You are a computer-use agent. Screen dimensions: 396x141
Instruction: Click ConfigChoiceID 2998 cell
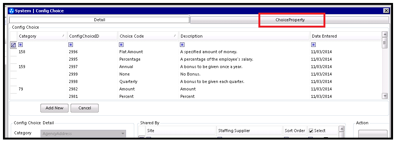pyautogui.click(x=73, y=81)
